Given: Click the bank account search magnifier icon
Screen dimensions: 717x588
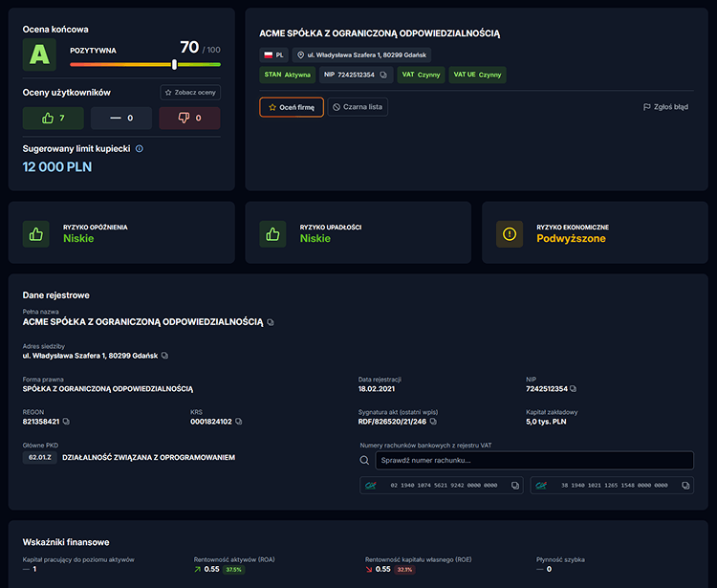Looking at the screenshot, I should tap(364, 461).
